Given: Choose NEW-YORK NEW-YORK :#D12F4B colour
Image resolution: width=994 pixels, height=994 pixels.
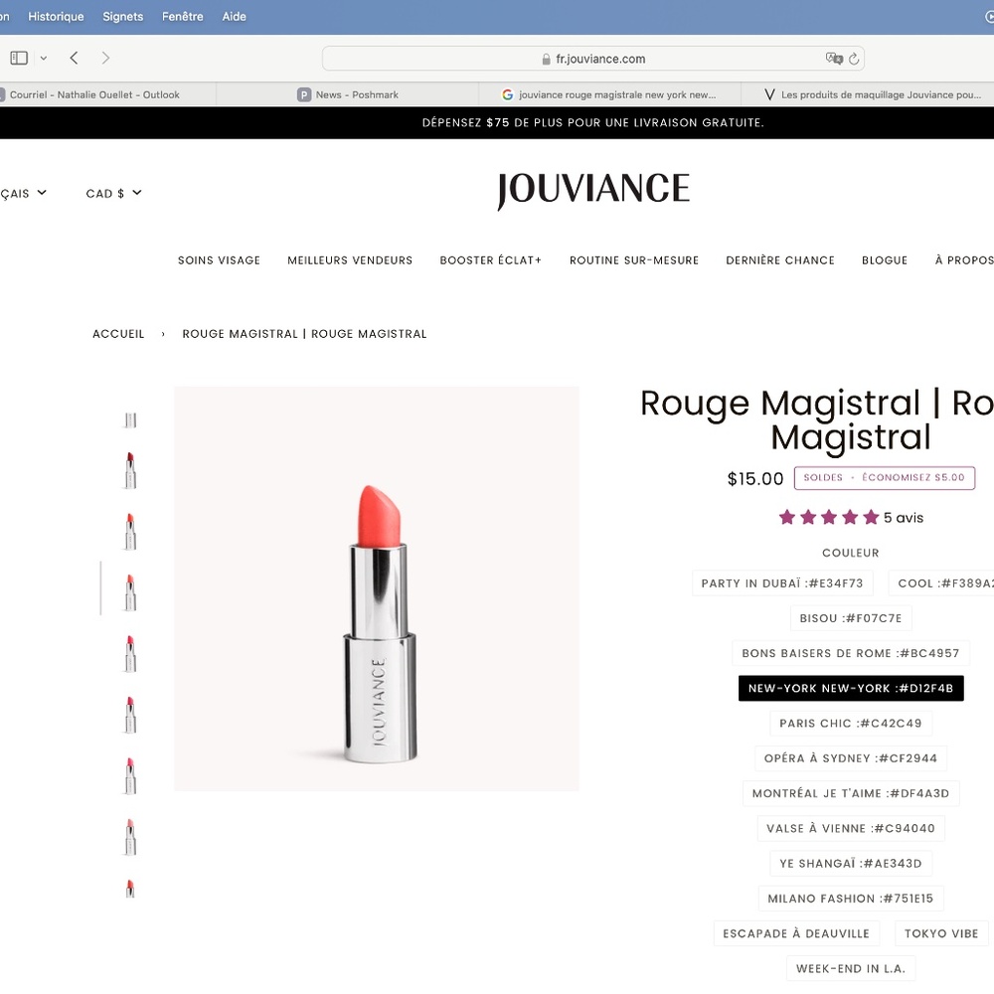Looking at the screenshot, I should point(851,689).
